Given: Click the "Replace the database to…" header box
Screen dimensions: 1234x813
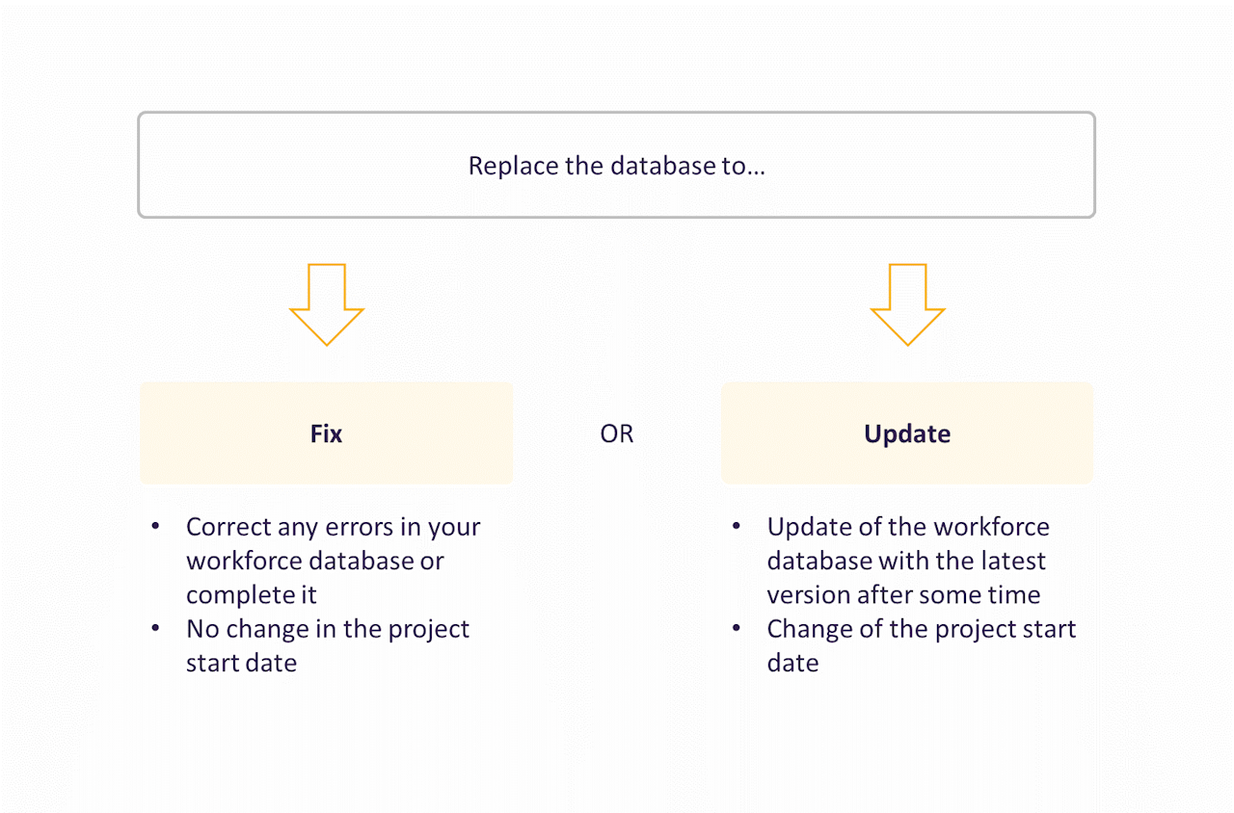Looking at the screenshot, I should (616, 166).
